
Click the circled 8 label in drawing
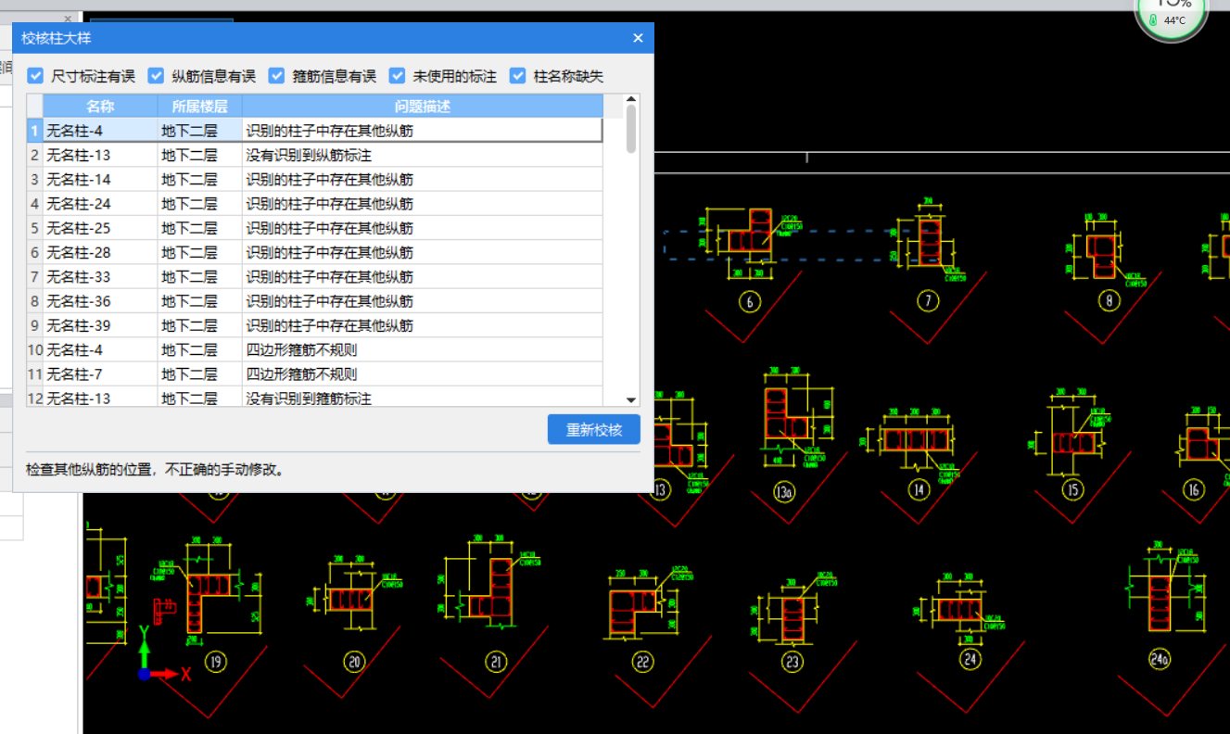1108,300
